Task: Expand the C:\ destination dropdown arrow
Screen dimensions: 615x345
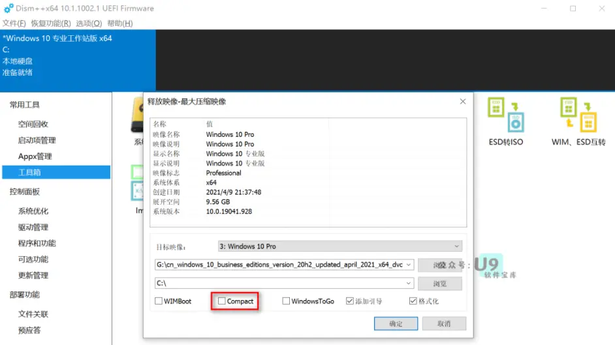Action: (x=408, y=283)
